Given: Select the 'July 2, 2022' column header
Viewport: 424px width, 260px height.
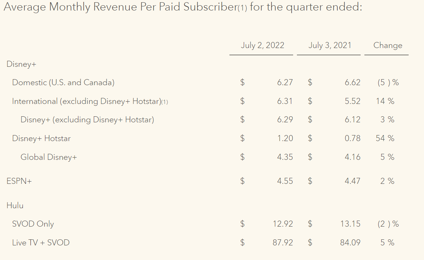Looking at the screenshot, I should click(262, 45).
